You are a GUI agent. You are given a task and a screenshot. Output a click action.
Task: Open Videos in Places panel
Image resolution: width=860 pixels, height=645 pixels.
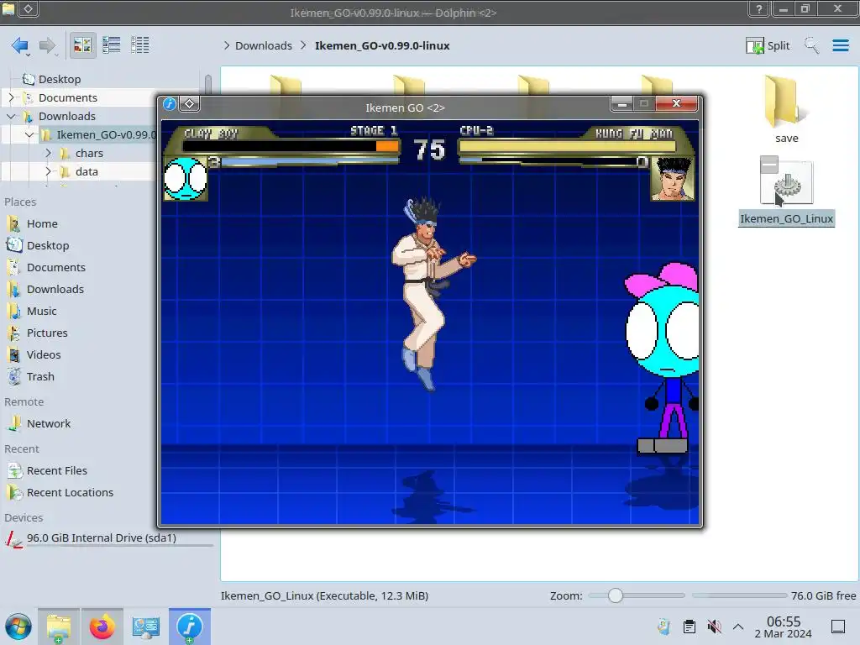pos(44,355)
